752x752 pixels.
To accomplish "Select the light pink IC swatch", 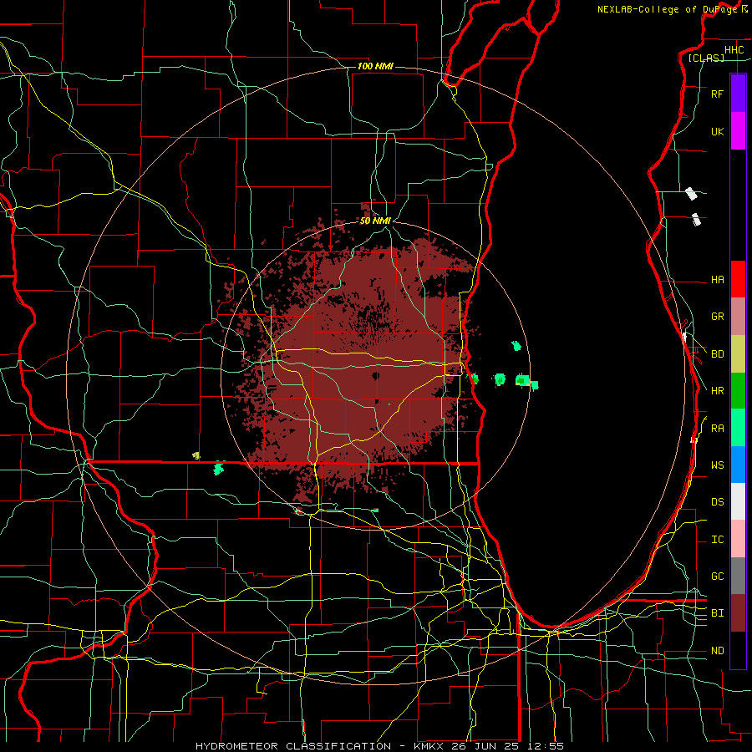I will click(x=738, y=539).
